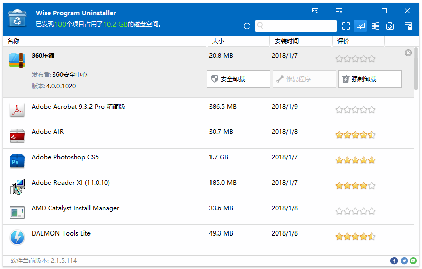Viewport: 422px width, 269px height.
Task: Click the 版本: 4.0.0.1020 version text
Action: 53,86
